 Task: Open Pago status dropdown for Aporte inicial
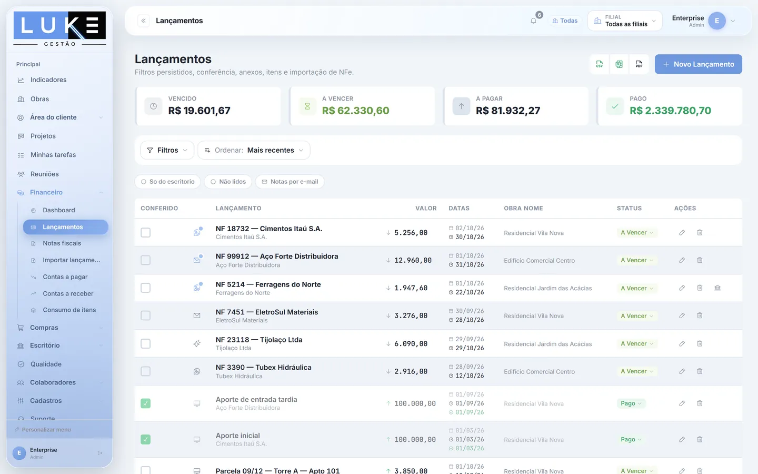[x=631, y=439]
